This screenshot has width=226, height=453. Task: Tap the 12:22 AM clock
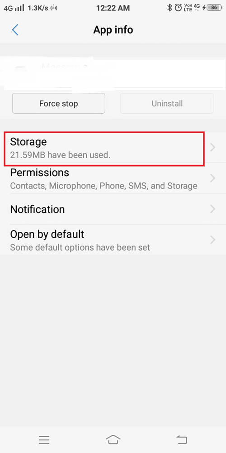[113, 8]
